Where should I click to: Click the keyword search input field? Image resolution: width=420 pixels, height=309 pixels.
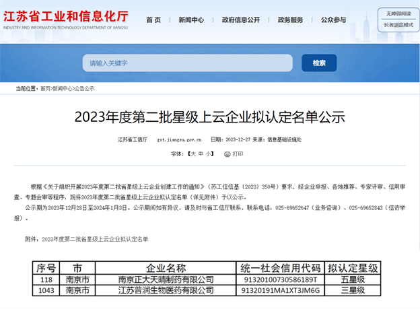[188, 63]
